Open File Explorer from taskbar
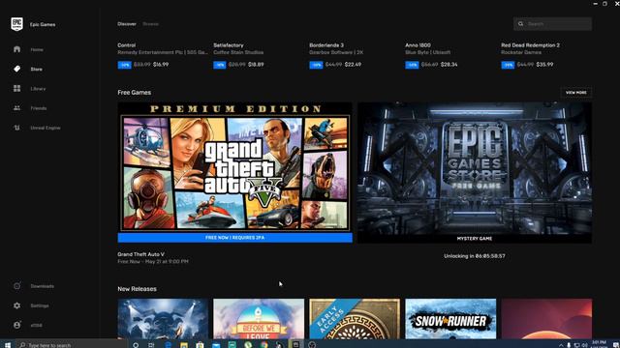 (184, 345)
